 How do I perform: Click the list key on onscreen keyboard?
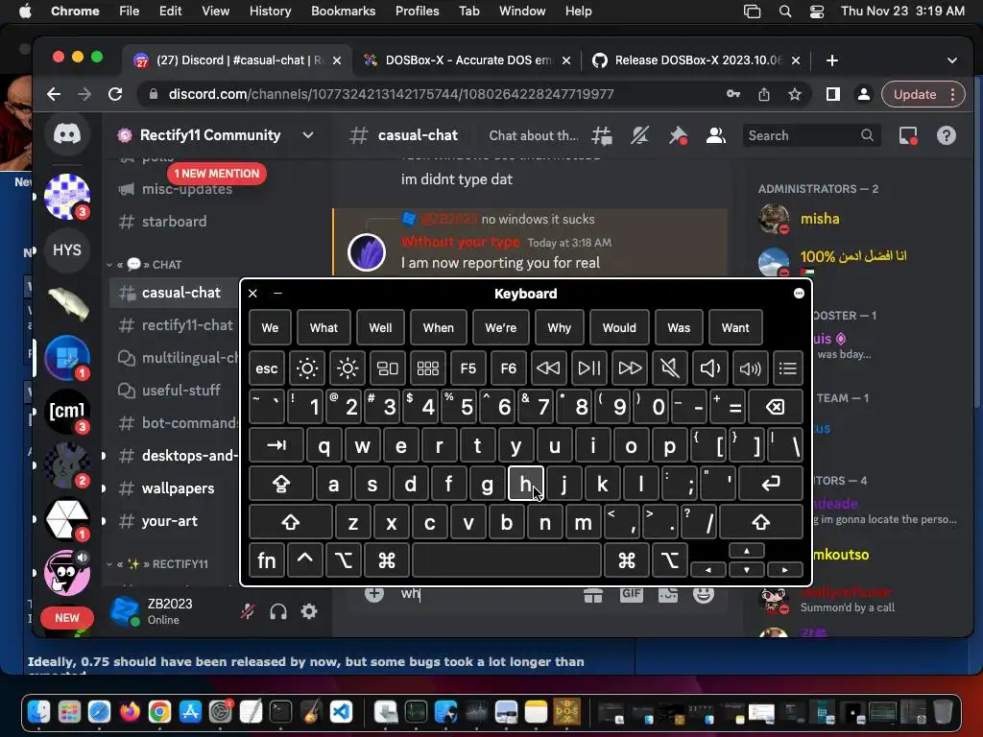point(788,368)
